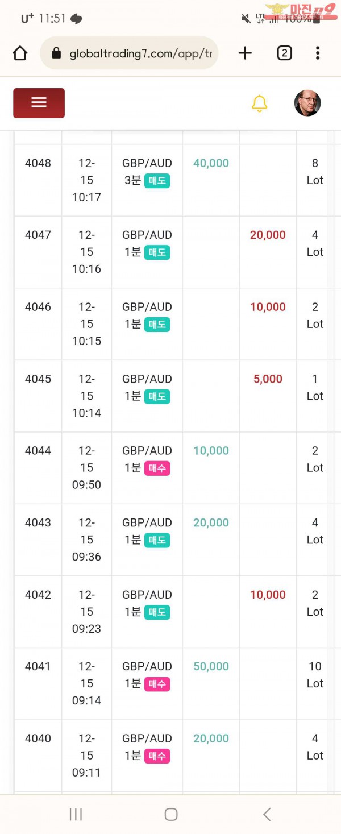Tap the yellow notification bell

[259, 103]
